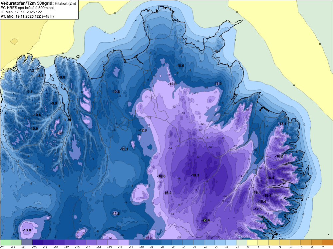Click the -12.9 temperature label
The height and width of the screenshot is (249, 333).
pyautogui.click(x=143, y=130)
